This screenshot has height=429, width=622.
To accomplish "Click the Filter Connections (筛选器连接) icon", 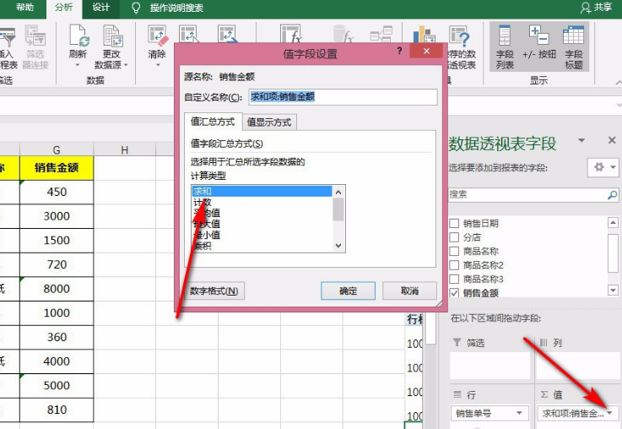I will pos(35,35).
